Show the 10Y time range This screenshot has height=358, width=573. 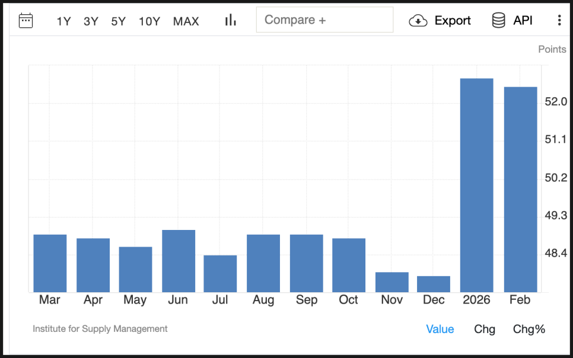149,21
